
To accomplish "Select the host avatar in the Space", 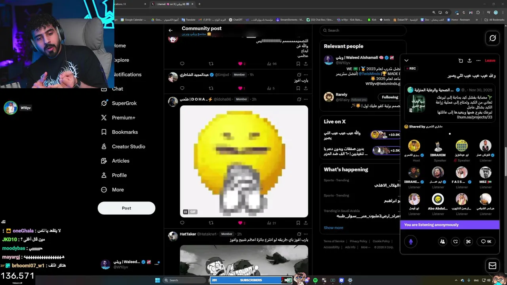I will 414,146.
